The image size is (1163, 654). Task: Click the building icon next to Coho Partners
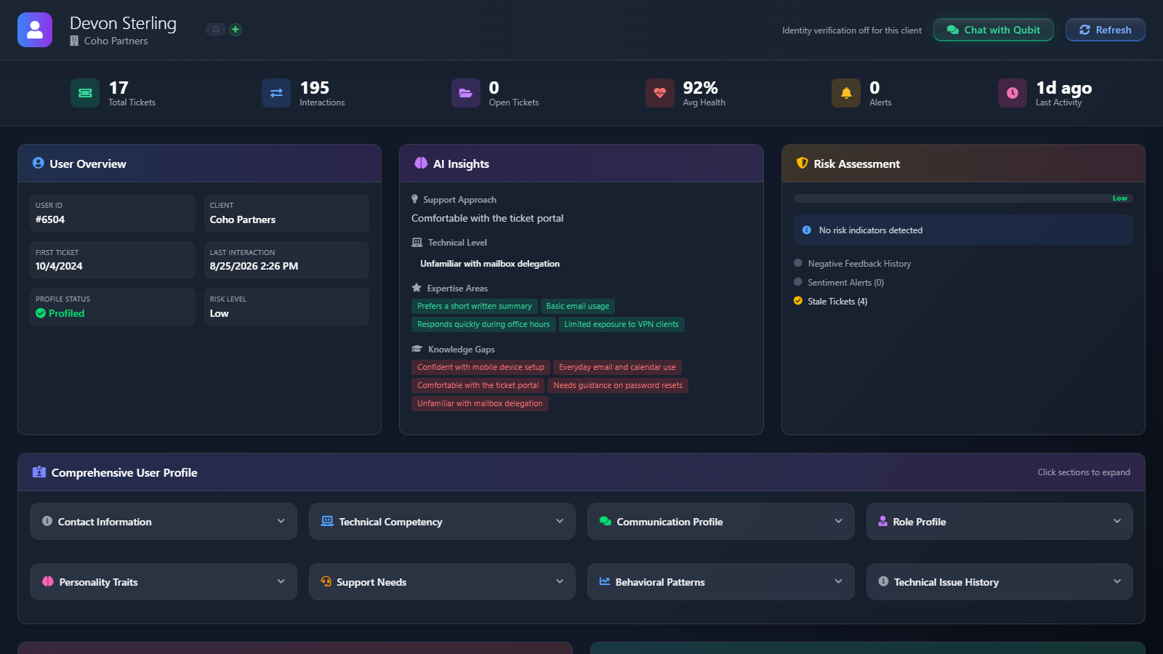tap(74, 41)
